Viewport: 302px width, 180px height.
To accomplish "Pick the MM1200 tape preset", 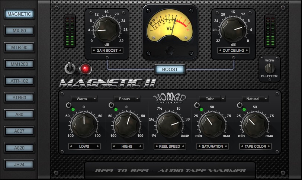I will click(x=19, y=64).
